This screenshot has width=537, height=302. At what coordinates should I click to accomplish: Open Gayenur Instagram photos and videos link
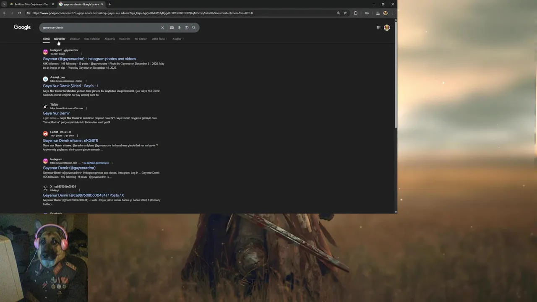click(x=89, y=59)
